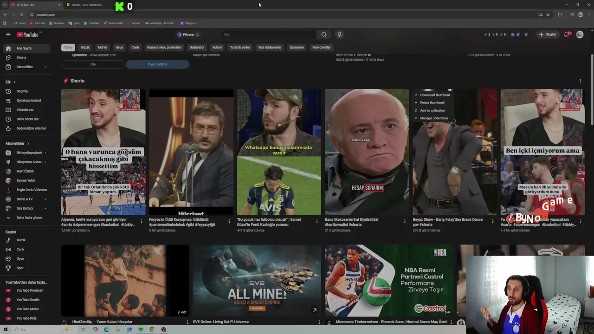Open options for EVE Online ad
Screen dimensions: 594x334
(319, 322)
